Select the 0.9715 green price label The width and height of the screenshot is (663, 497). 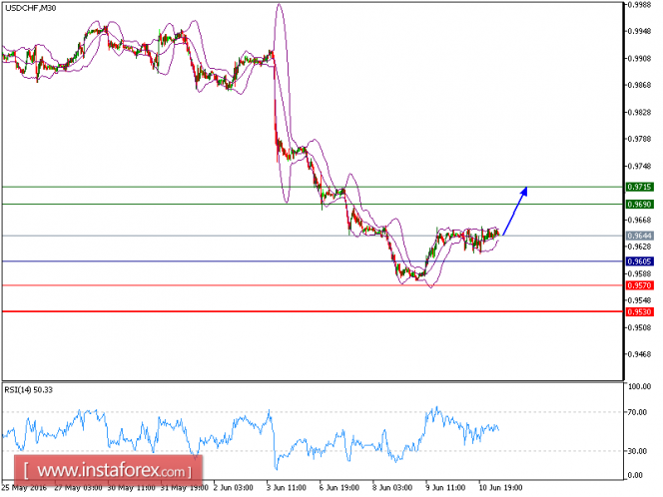point(639,187)
